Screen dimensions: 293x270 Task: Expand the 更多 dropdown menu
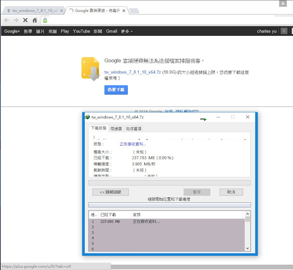tap(126, 31)
